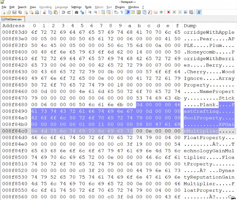The width and height of the screenshot is (237, 200).
Task: Click the New file toolbar icon
Action: click(x=3, y=12)
